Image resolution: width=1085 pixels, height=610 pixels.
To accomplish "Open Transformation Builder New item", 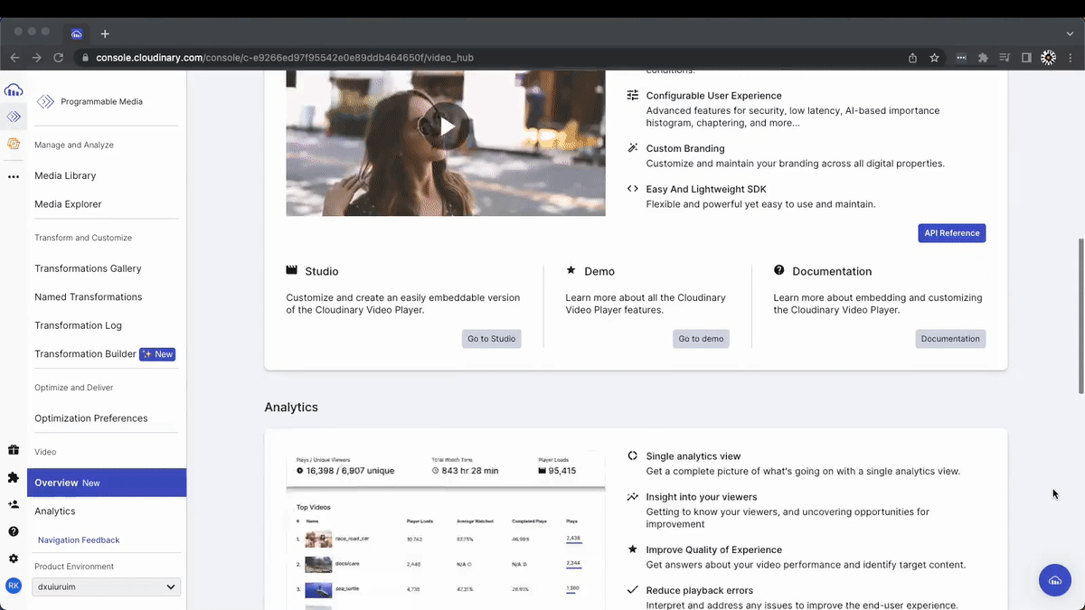I will pos(107,354).
